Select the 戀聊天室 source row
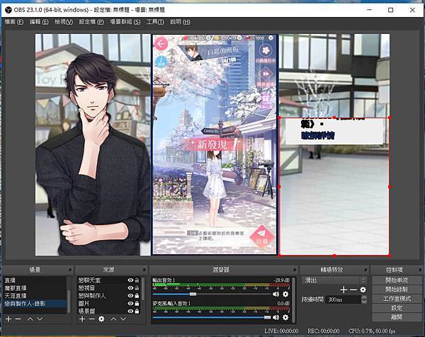This screenshot has height=337, width=425. tap(108, 280)
